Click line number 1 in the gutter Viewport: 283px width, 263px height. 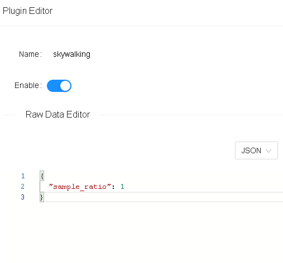pos(23,176)
